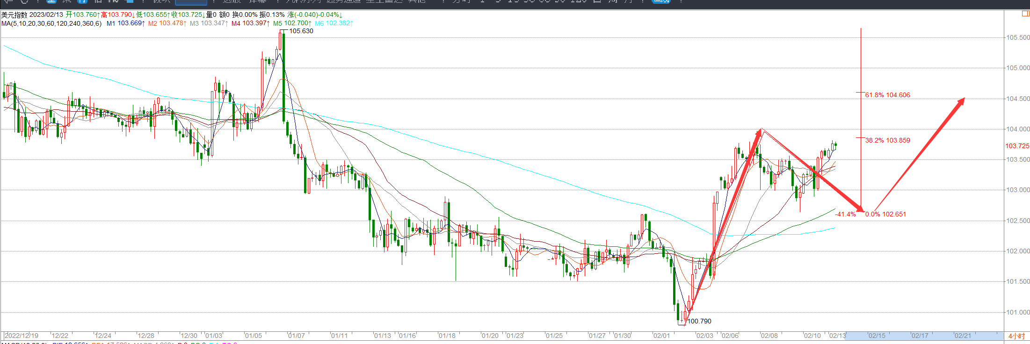Click the 振0.13% amplitude value
1030x344 pixels.
pyautogui.click(x=272, y=14)
